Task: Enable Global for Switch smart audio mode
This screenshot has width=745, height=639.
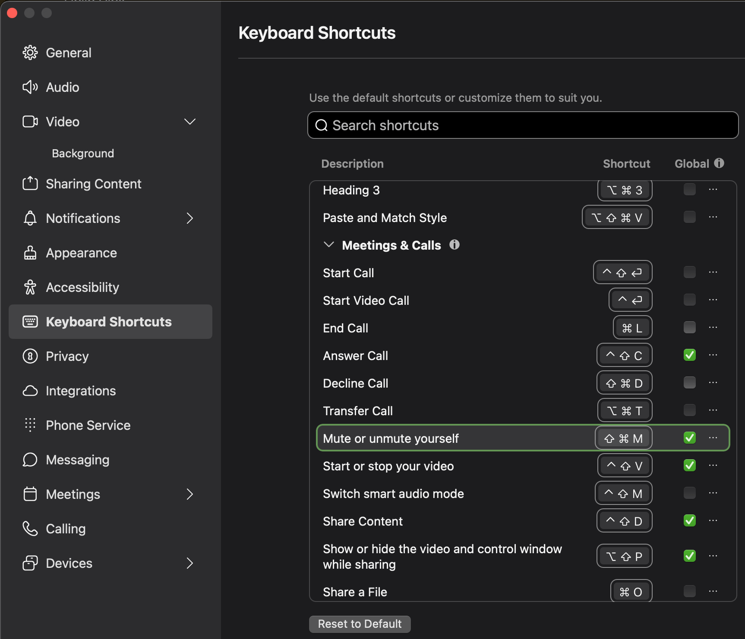Action: coord(690,493)
